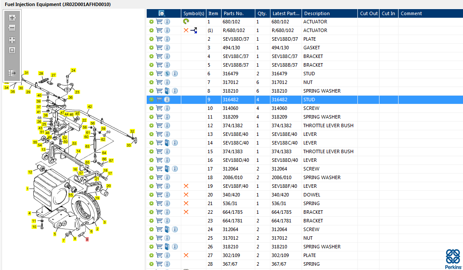The image size is (463, 270).
Task: Click green rotate symbol on item 1 row
Action: click(x=186, y=21)
